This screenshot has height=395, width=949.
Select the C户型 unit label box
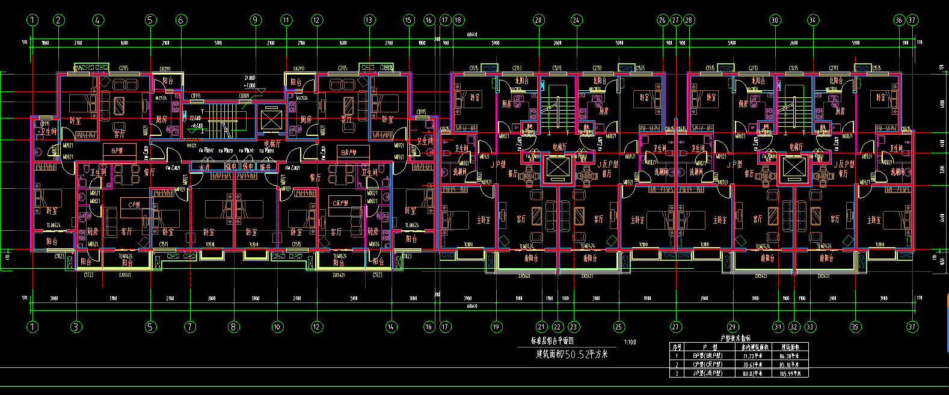[134, 203]
